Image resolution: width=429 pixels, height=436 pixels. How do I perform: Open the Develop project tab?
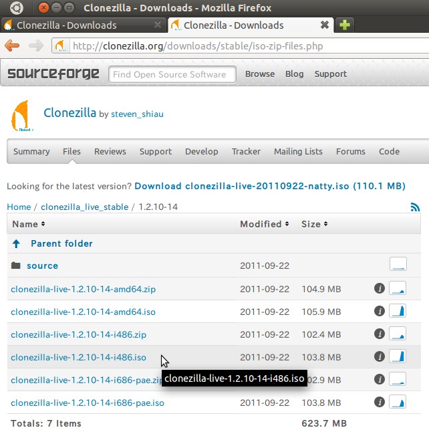click(x=202, y=152)
